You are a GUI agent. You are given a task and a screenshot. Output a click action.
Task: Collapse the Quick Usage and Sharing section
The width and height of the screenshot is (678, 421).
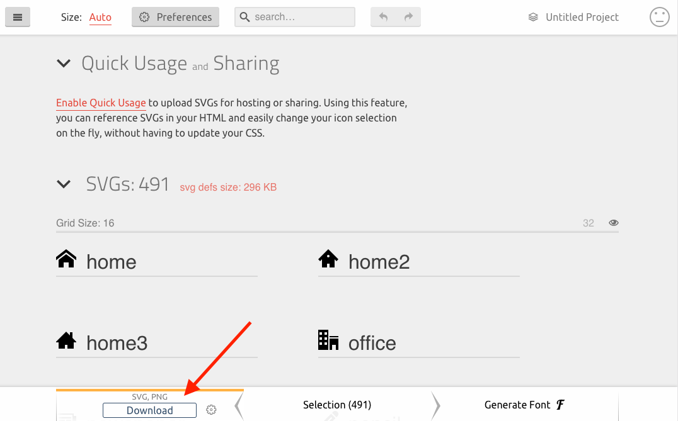coord(64,64)
